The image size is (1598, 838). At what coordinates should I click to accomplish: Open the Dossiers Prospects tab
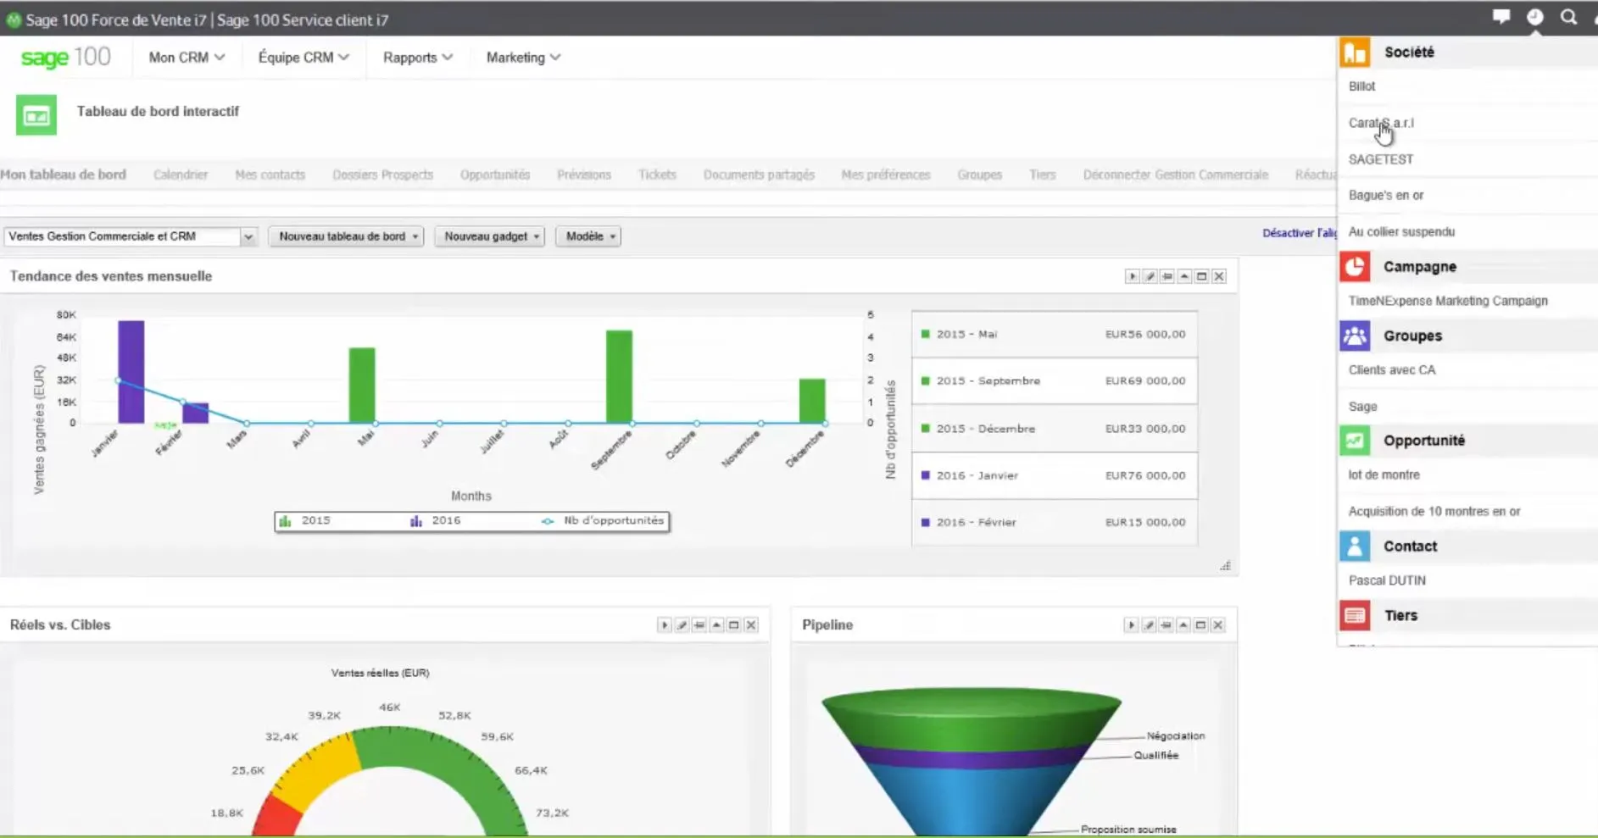point(382,175)
